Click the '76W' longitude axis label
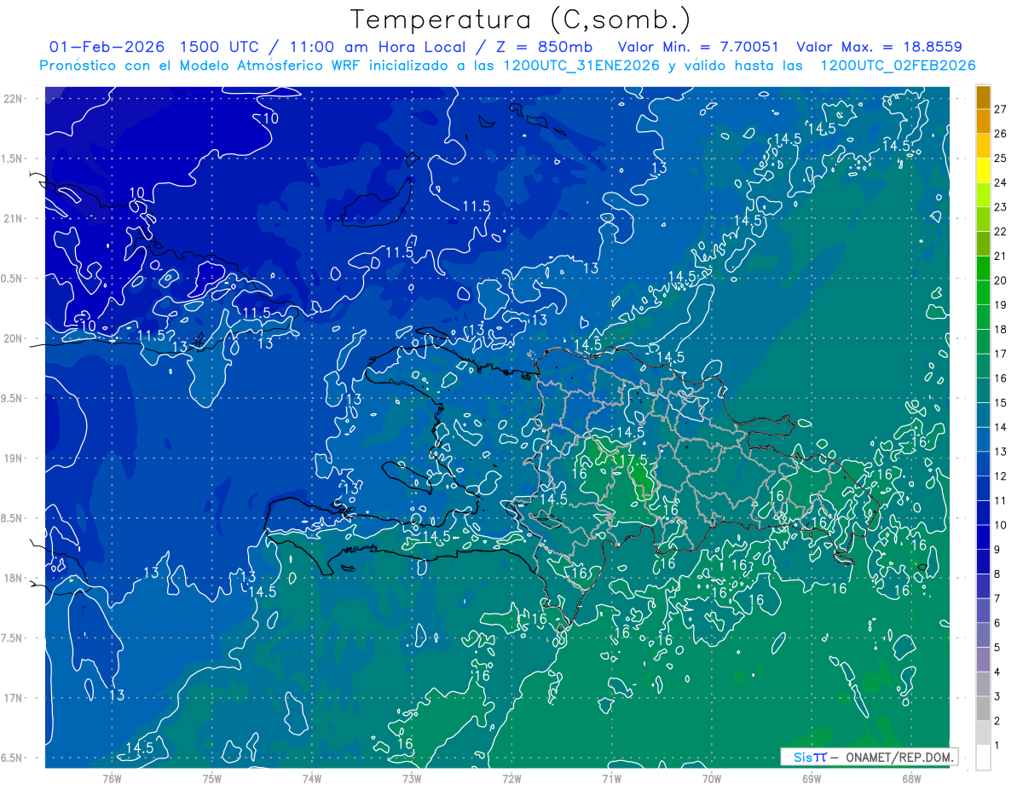 [x=112, y=778]
